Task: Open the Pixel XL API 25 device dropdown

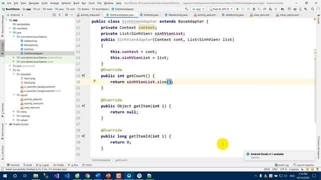Action: 221,9
